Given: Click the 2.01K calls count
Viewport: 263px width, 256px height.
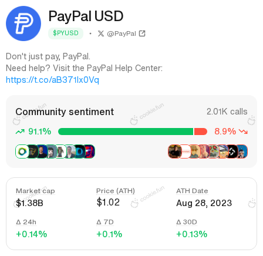Looking at the screenshot, I should pos(227,112).
